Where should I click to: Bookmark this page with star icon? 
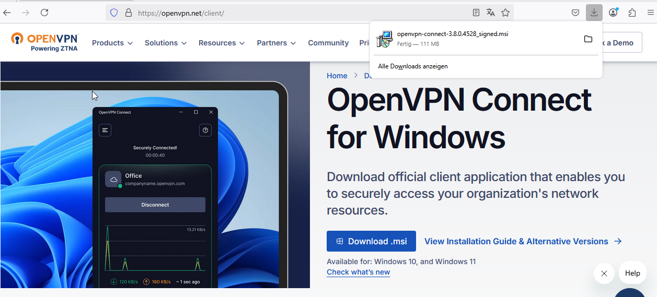pyautogui.click(x=505, y=13)
